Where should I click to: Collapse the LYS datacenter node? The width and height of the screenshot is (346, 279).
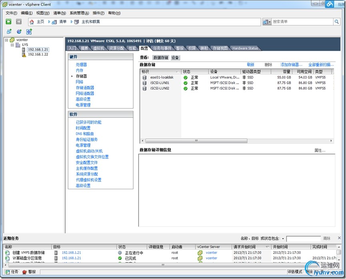(x=12, y=44)
